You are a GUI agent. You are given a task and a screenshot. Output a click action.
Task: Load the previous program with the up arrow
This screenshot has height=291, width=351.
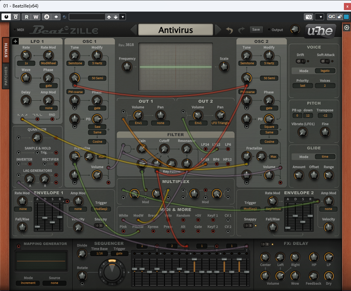click(x=109, y=17)
